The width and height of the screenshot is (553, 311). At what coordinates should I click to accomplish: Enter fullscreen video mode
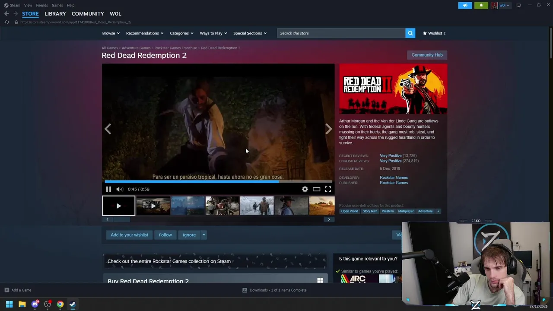pos(328,189)
